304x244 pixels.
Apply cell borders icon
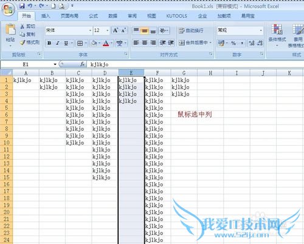80,43
